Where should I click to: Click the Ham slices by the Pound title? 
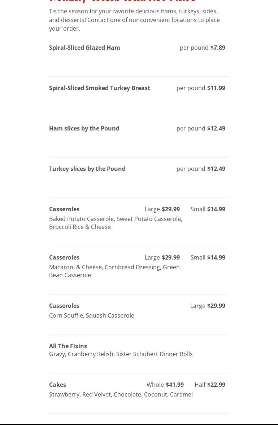tap(84, 128)
